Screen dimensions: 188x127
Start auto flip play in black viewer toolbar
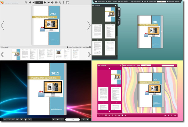[x=54, y=119]
